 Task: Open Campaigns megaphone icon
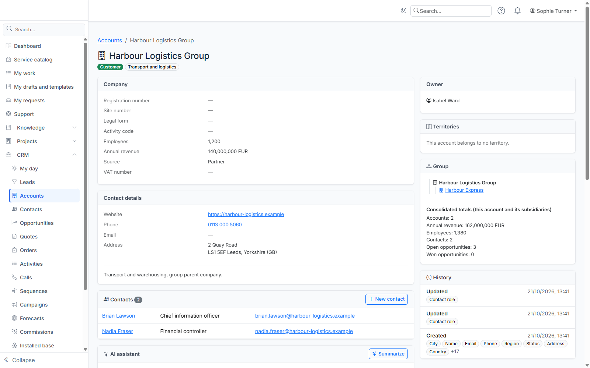click(14, 305)
